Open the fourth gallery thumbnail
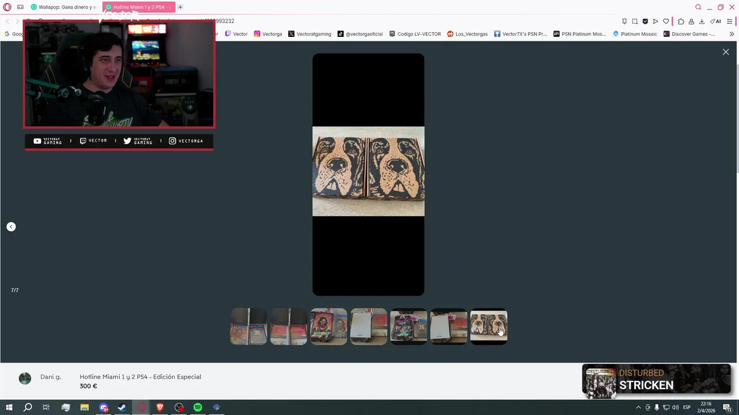The image size is (739, 415). 369,326
